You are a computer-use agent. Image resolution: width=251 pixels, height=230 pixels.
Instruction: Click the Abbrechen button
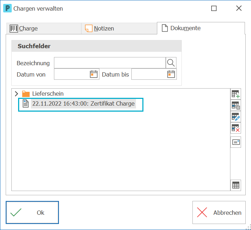click(219, 212)
